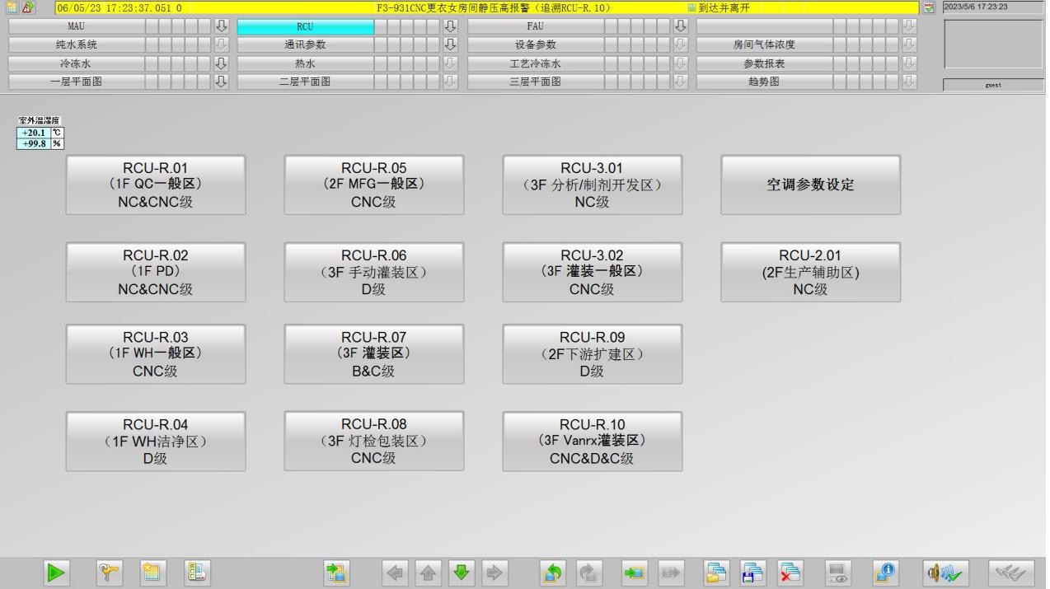Click the delete picture red X icon

click(x=790, y=573)
